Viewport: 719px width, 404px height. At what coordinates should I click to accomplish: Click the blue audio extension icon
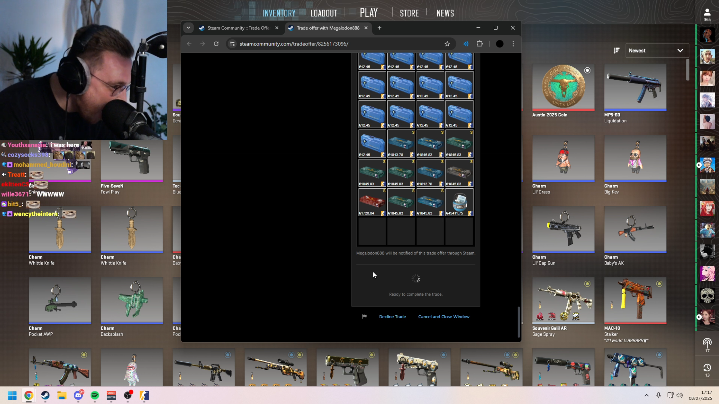pos(466,44)
